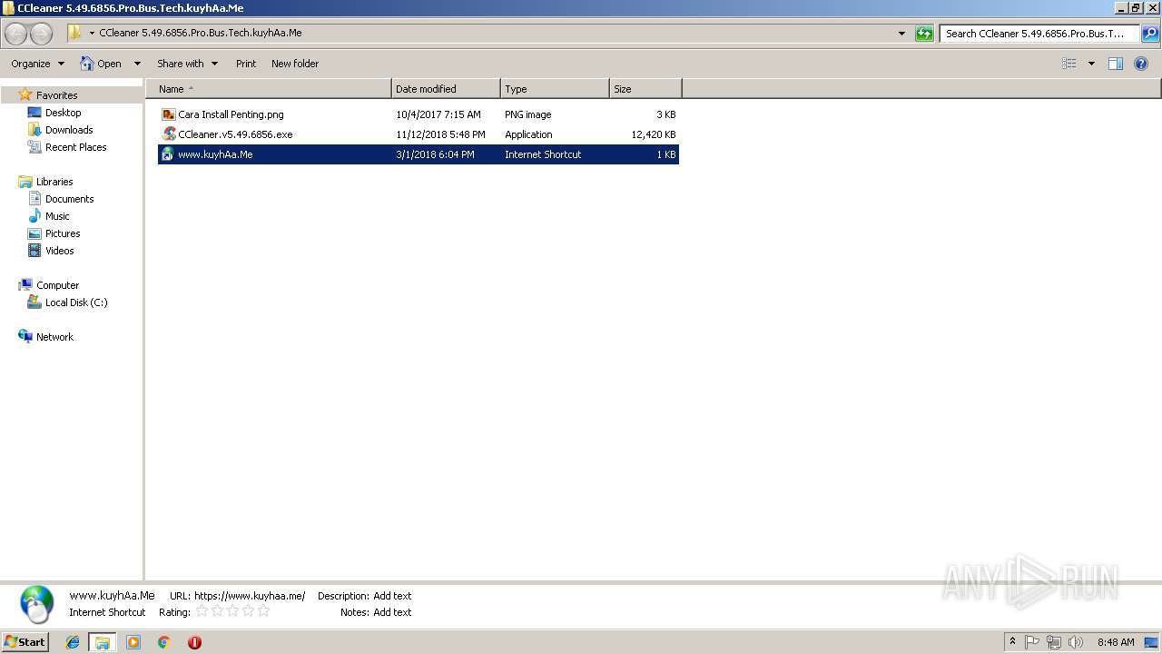Open the Videos library
Screen dimensions: 1162x654
59,251
